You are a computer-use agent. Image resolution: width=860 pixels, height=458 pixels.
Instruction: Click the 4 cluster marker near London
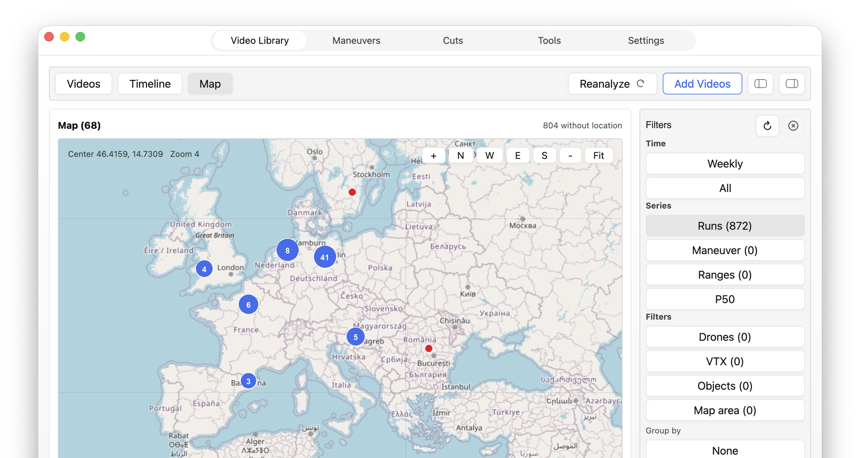(x=204, y=269)
